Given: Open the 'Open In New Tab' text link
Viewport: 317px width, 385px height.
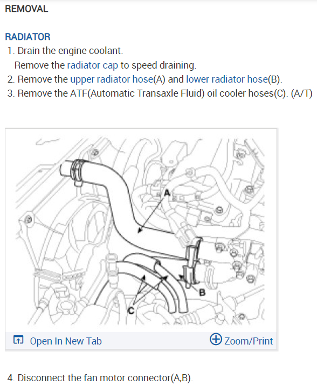Looking at the screenshot, I should [x=66, y=341].
